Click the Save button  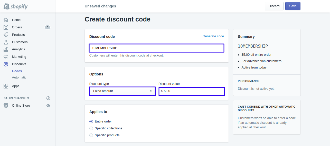pyautogui.click(x=293, y=6)
